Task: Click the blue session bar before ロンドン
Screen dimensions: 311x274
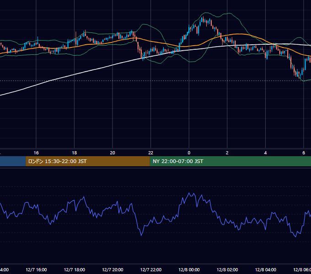Action: (13, 161)
